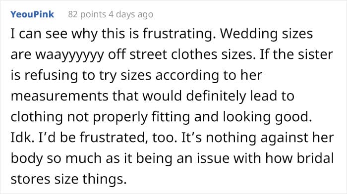
Task: Click the 82 points score text
Action: click(87, 14)
